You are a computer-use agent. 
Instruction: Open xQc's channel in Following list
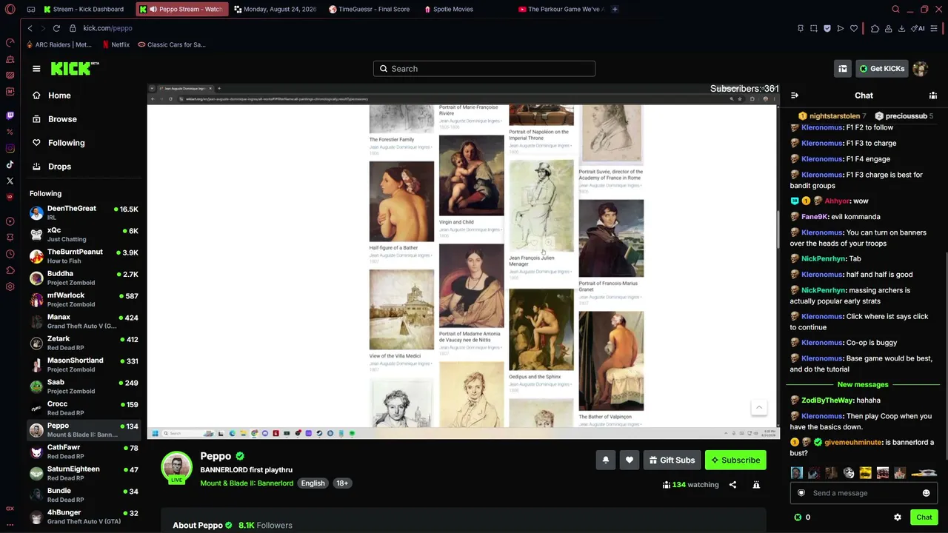(x=84, y=235)
